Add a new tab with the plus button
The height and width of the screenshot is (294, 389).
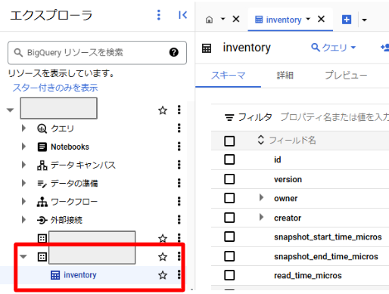(x=347, y=20)
